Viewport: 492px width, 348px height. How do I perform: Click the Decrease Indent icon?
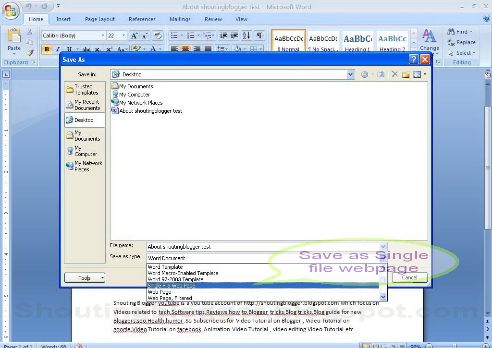223,36
